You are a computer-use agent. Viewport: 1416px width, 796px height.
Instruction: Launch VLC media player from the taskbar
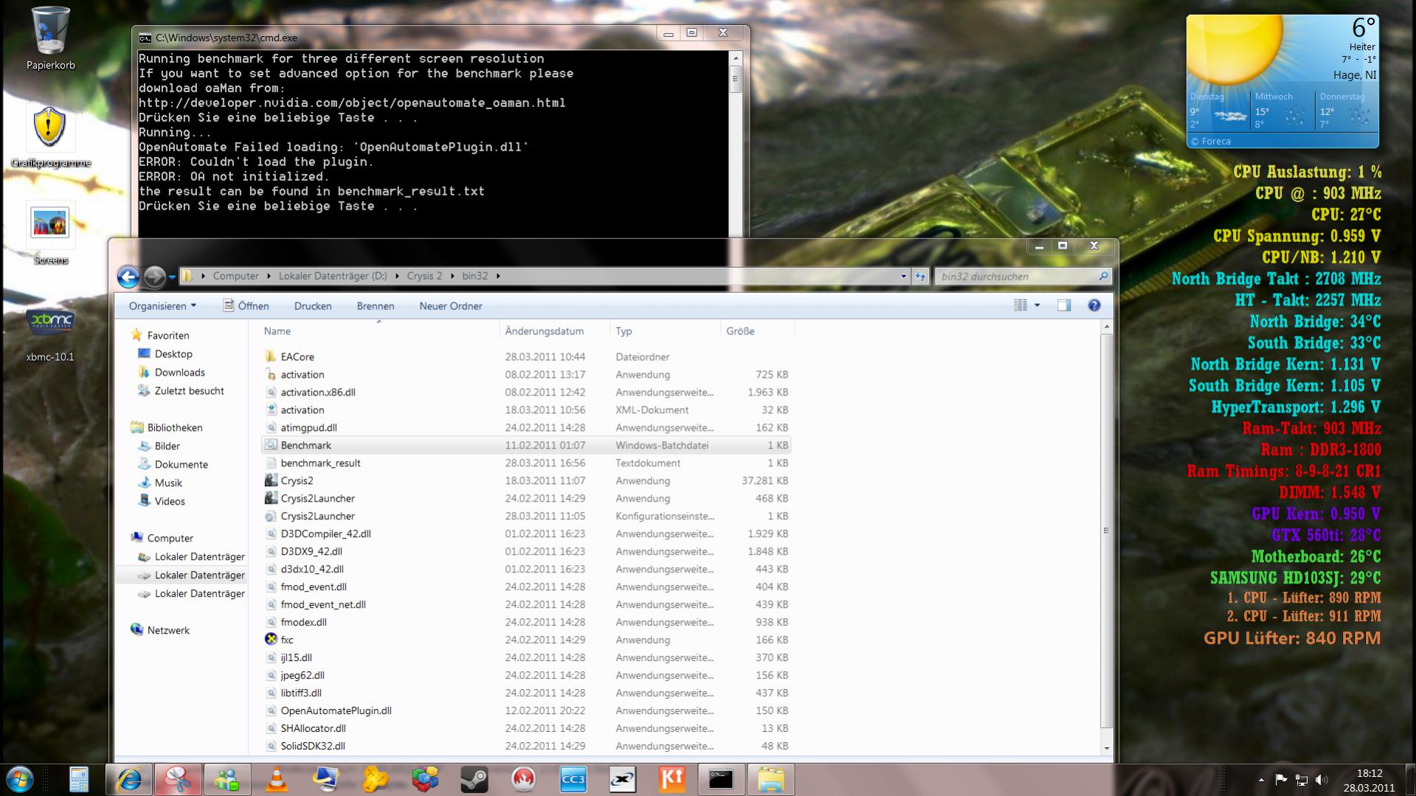277,780
